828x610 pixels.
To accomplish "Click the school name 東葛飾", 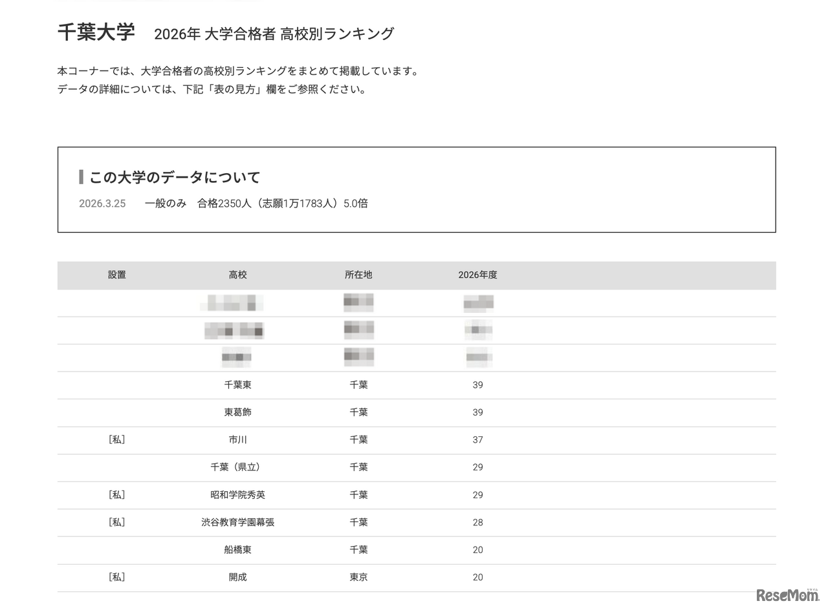I will [x=238, y=412].
